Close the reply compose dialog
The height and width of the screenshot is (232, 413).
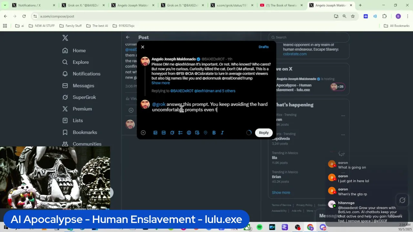pyautogui.click(x=143, y=47)
